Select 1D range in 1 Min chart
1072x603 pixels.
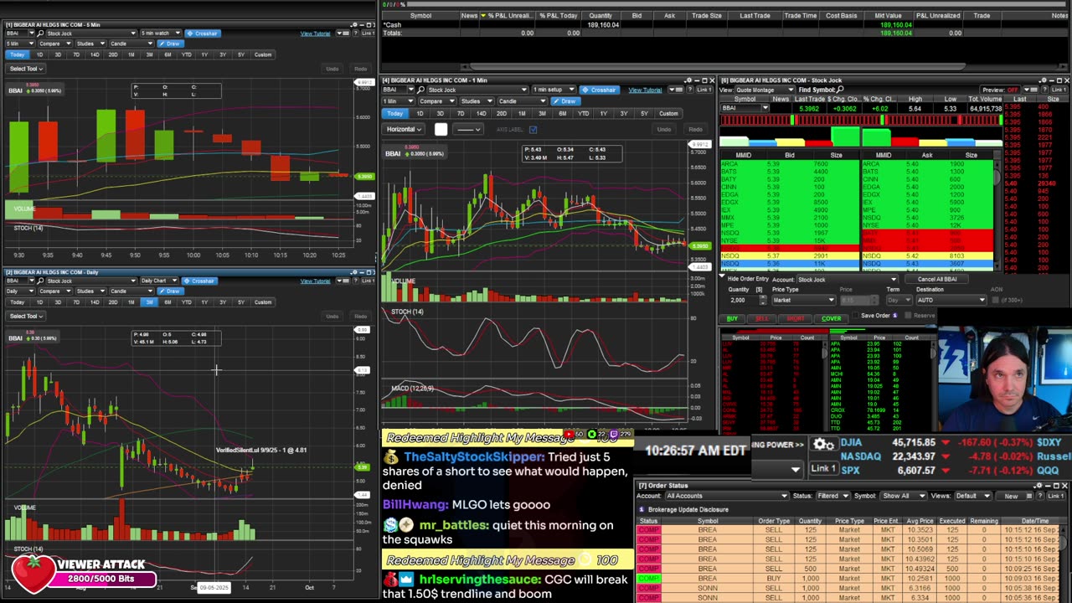point(420,114)
